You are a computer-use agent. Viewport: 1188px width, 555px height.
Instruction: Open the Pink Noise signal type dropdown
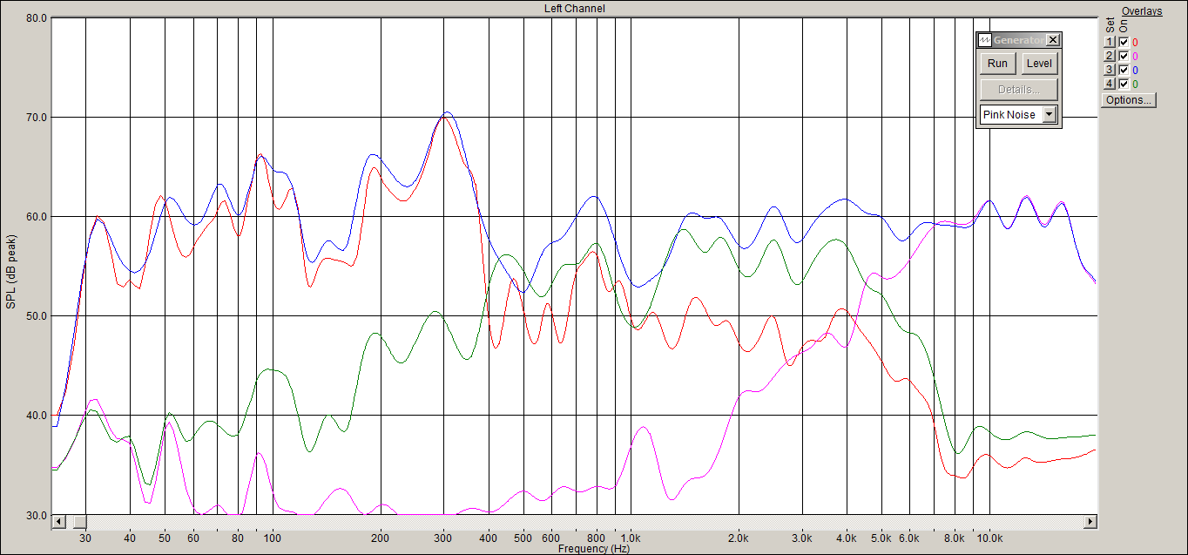[1049, 115]
